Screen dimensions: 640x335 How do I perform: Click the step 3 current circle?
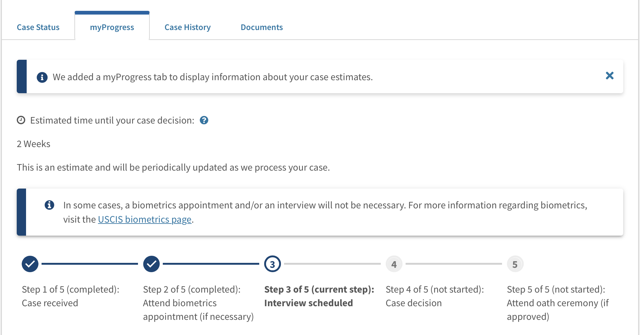[x=273, y=264]
